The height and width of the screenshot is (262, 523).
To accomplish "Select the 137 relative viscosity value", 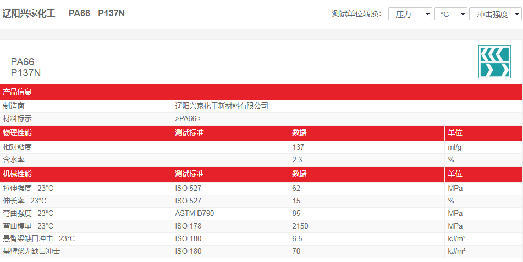I will tap(298, 147).
